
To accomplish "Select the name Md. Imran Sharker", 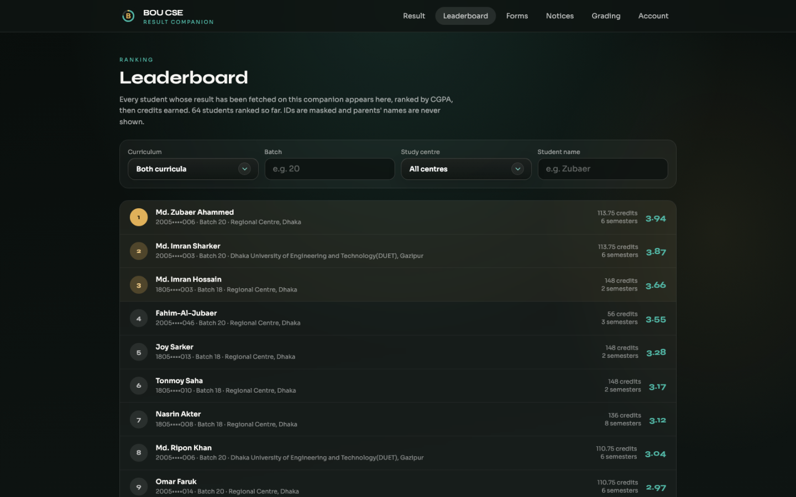I will [x=188, y=246].
